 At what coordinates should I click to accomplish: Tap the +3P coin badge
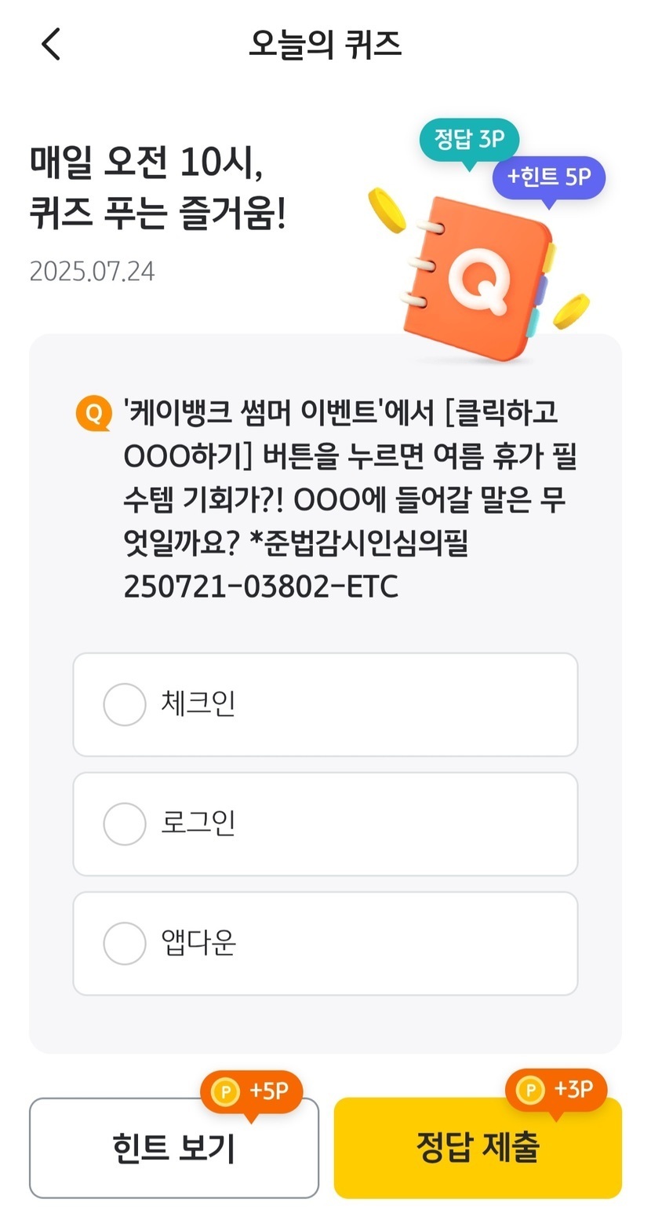[x=556, y=1089]
